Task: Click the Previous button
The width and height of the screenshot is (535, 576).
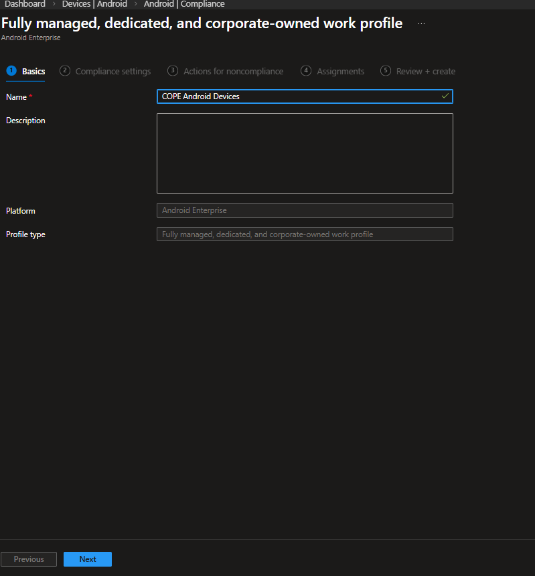Action: [29, 559]
